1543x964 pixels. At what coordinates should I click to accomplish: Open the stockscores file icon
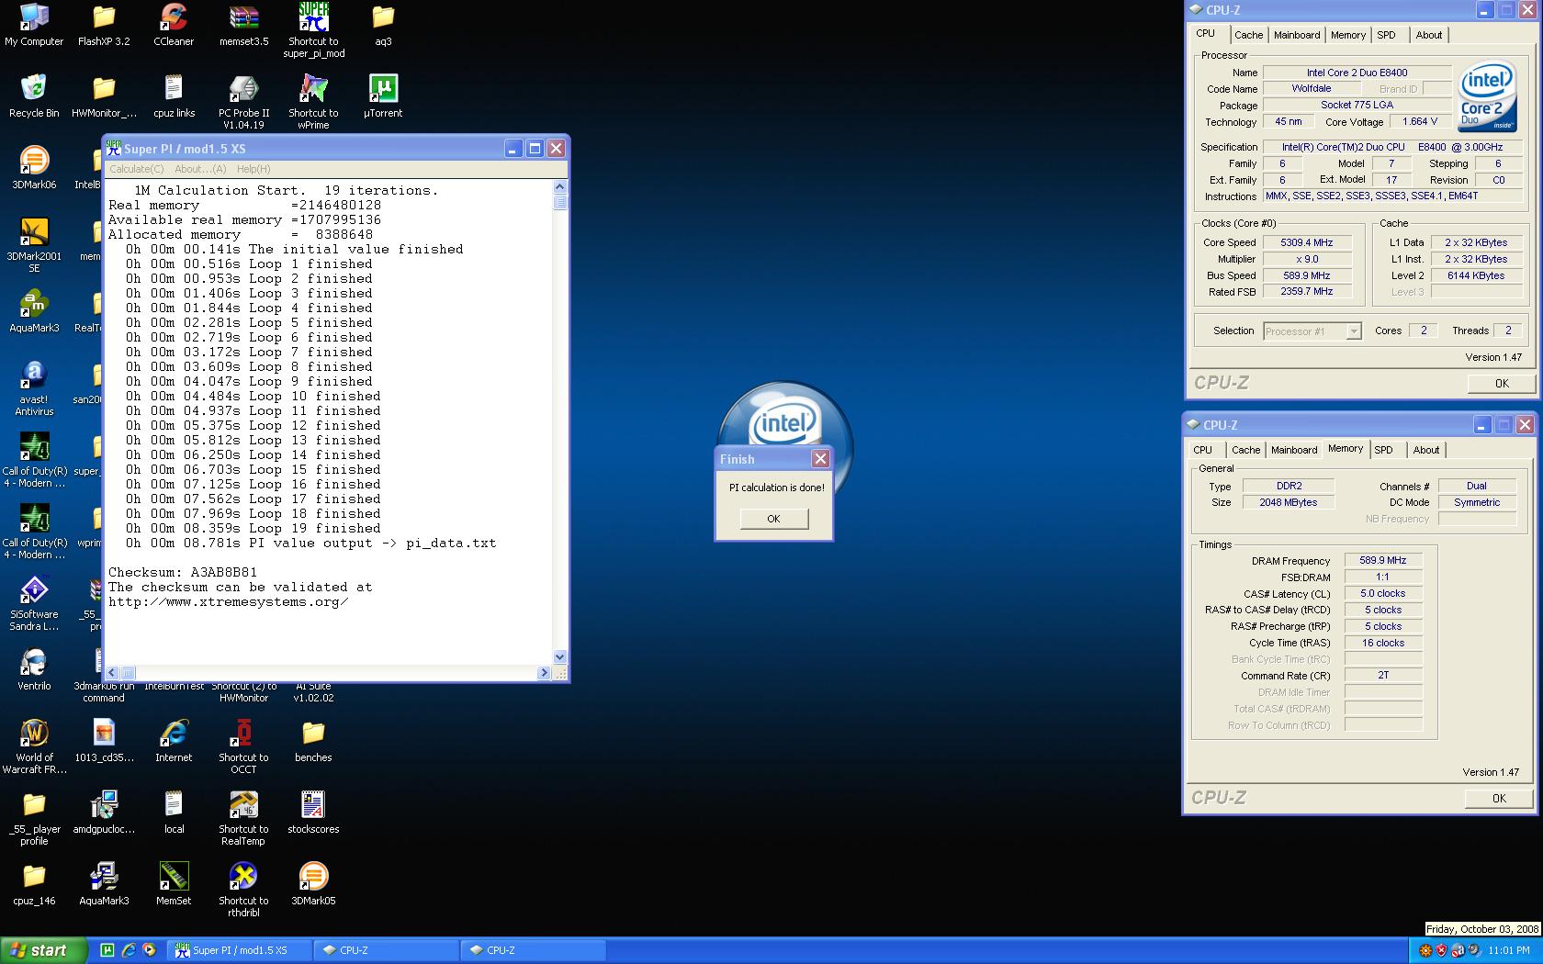tap(313, 813)
